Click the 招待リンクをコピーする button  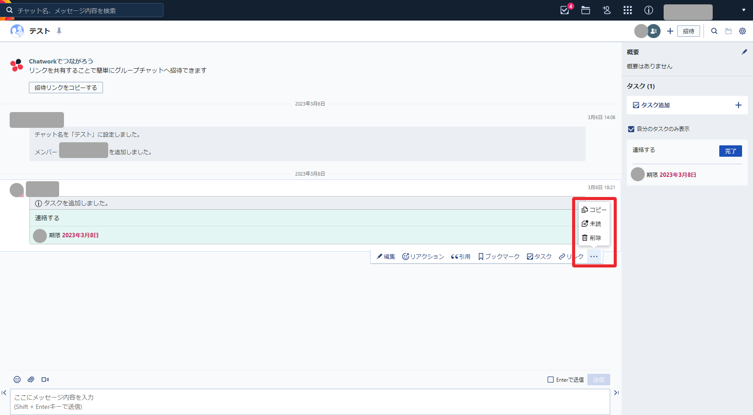(x=66, y=88)
